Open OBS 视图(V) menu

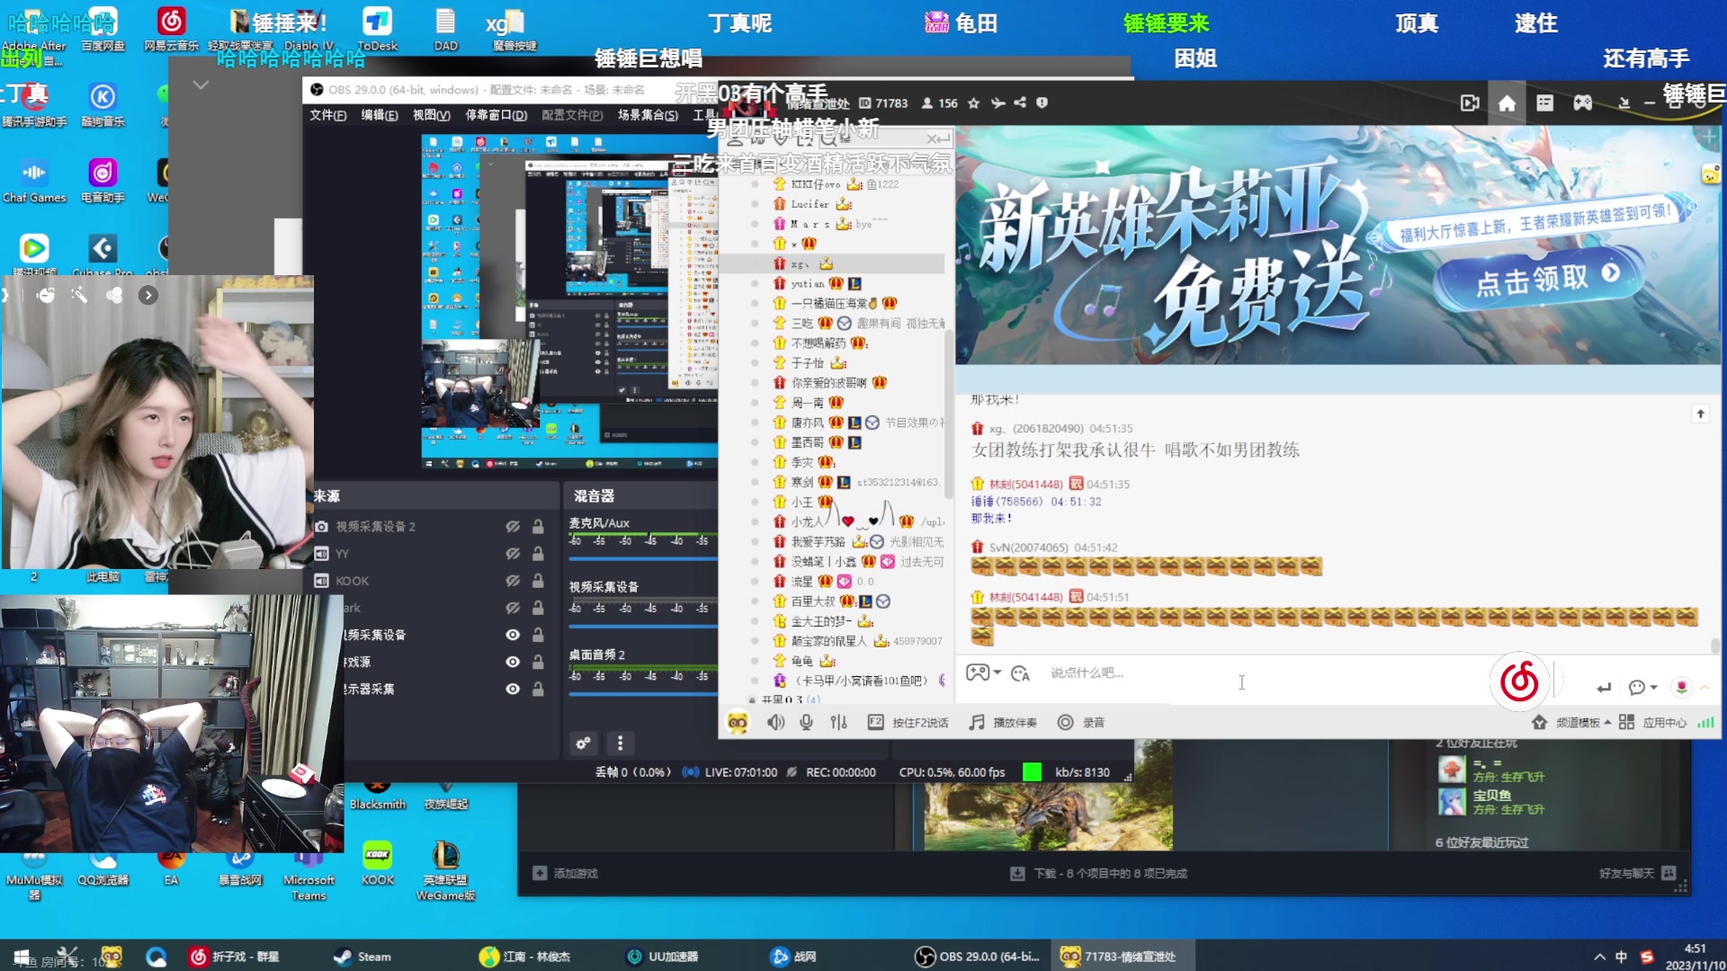tap(432, 115)
